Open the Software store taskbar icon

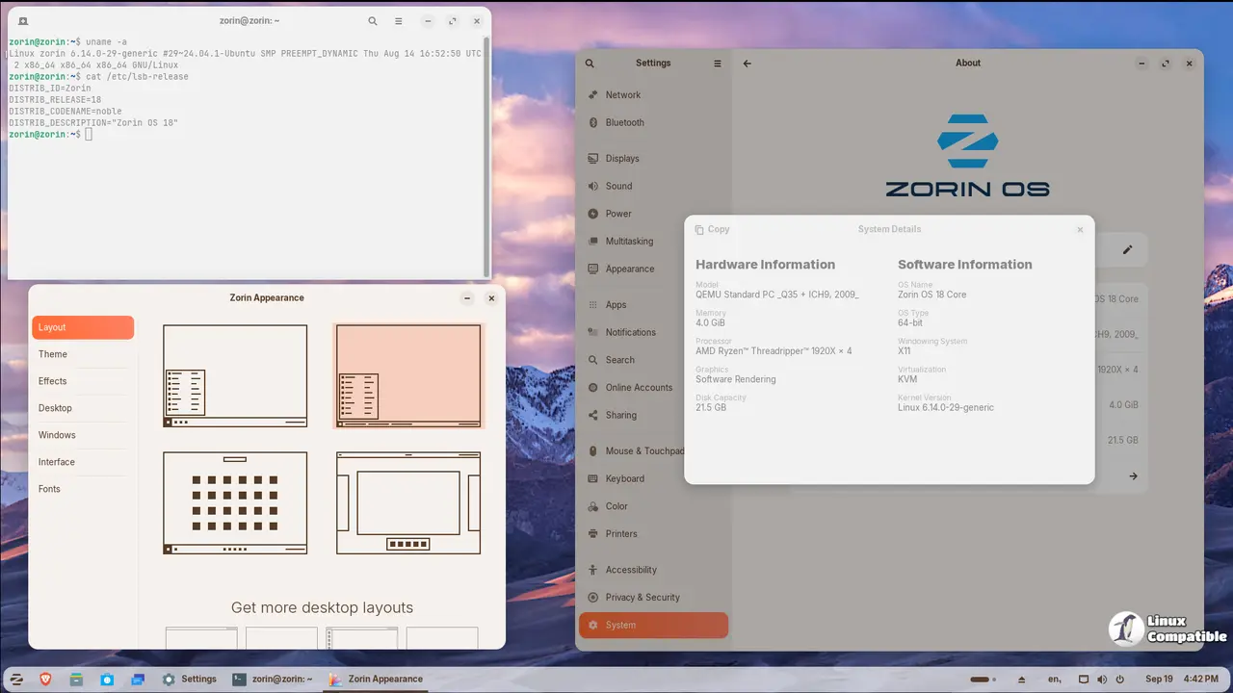[x=107, y=679]
